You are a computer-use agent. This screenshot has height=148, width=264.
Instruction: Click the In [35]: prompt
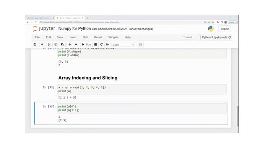49,106
